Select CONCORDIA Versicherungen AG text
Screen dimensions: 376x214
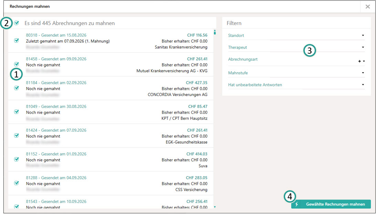[x=177, y=95]
